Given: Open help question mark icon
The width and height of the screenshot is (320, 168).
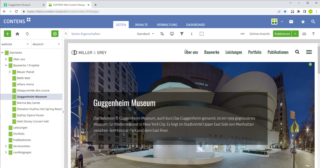Looking at the screenshot, I should point(313,34).
